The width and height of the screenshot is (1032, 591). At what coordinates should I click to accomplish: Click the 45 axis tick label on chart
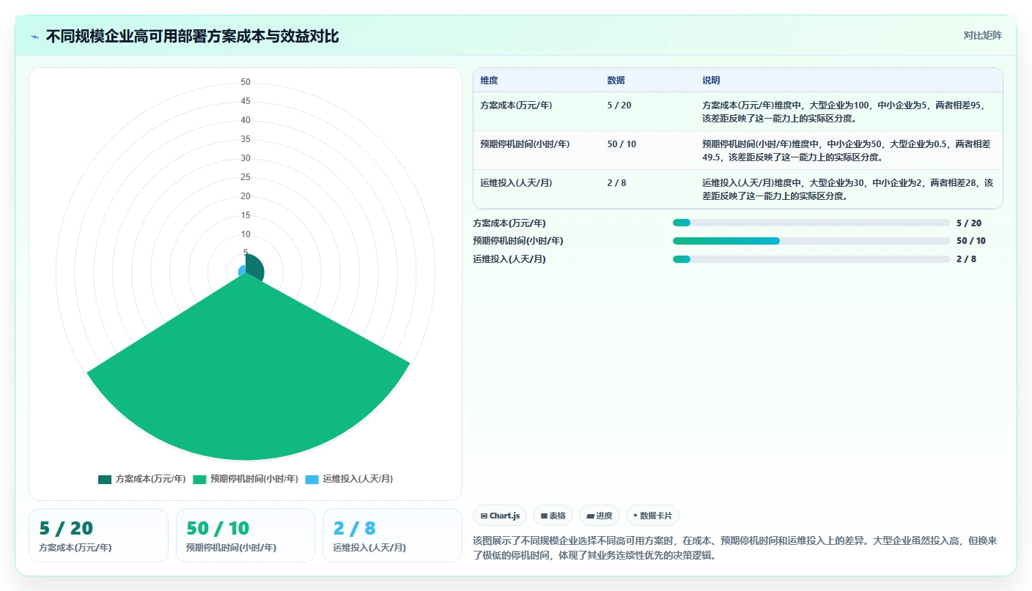[246, 101]
